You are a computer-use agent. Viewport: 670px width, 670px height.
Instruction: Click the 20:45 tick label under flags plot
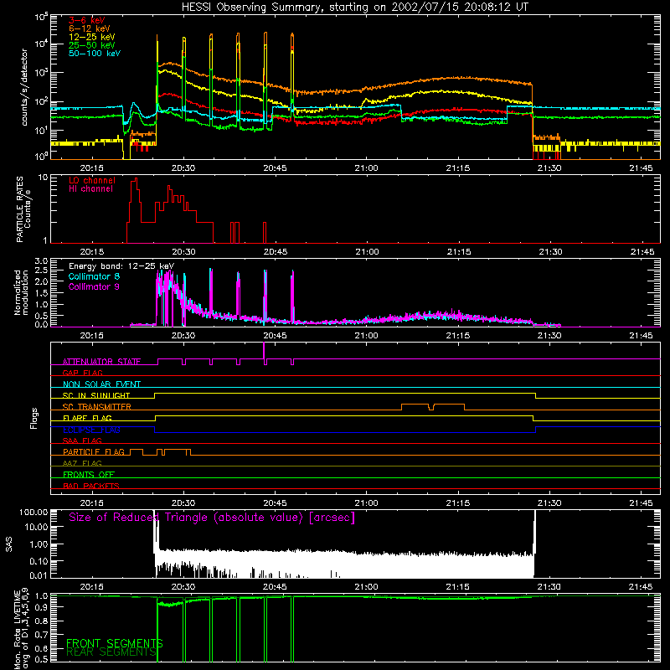[x=275, y=503]
